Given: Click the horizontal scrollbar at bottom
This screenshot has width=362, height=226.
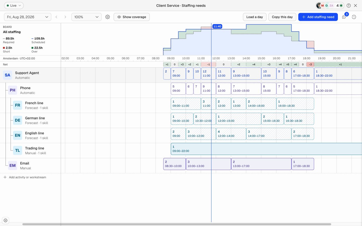Looking at the screenshot, I should 177,224.
